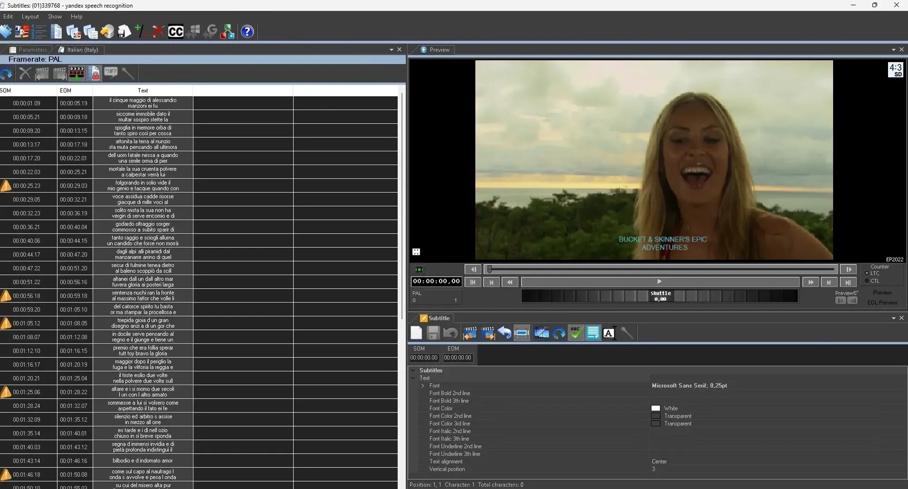
Task: Select the LTC counter radio button
Action: click(x=867, y=273)
